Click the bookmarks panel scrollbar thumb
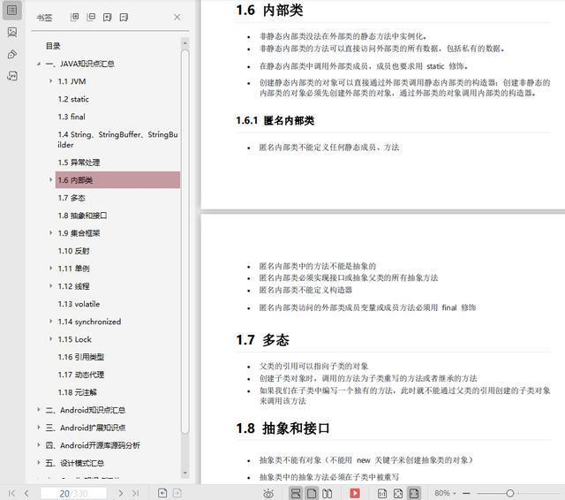The width and height of the screenshot is (565, 500). 185,241
